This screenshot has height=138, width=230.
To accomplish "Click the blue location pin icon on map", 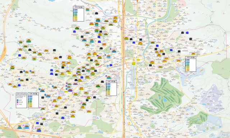I will click(x=108, y=66).
